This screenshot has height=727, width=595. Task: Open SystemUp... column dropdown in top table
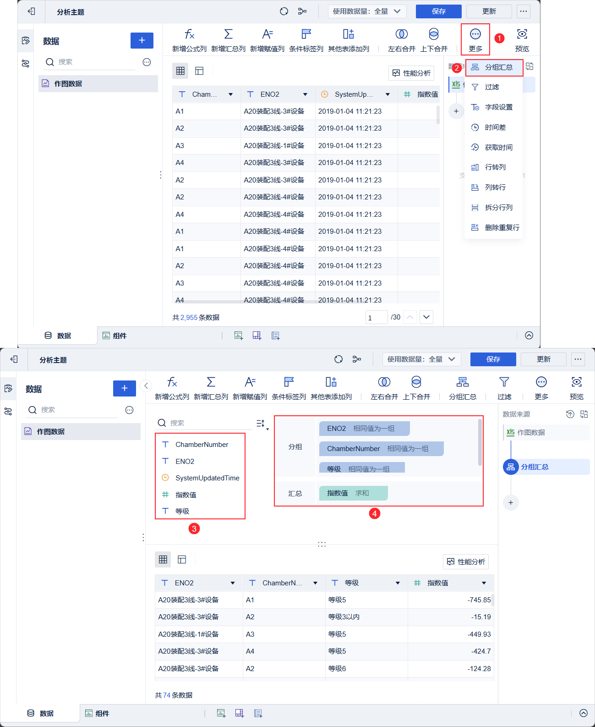click(388, 94)
